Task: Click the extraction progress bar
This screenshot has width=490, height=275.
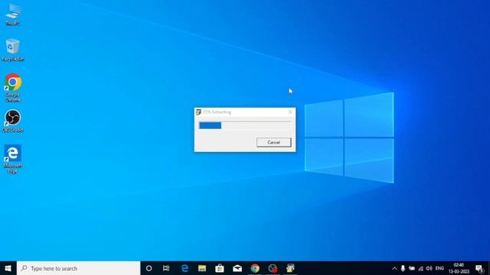Action: click(245, 125)
